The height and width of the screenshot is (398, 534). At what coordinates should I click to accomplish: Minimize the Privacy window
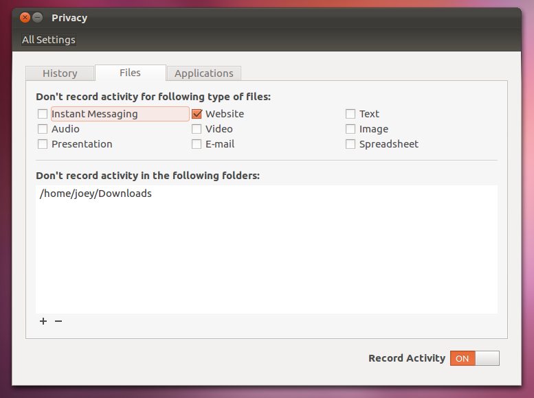[x=38, y=17]
